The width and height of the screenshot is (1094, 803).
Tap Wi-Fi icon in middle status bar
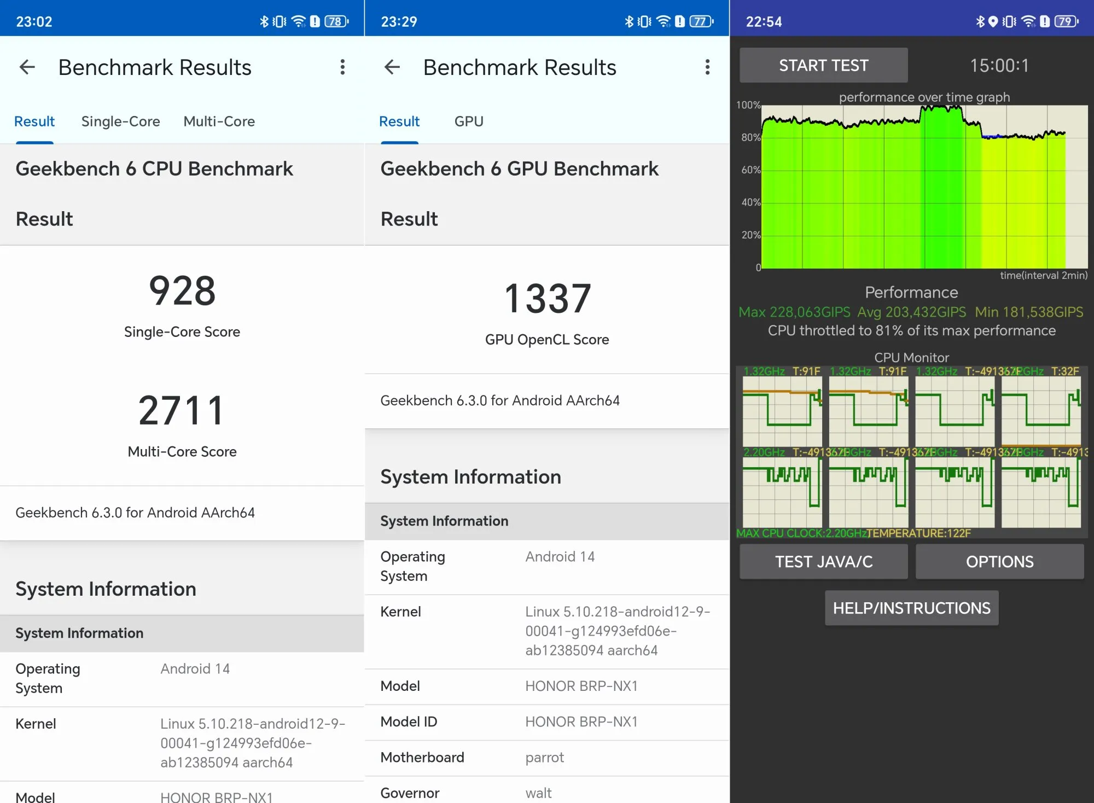(x=663, y=21)
